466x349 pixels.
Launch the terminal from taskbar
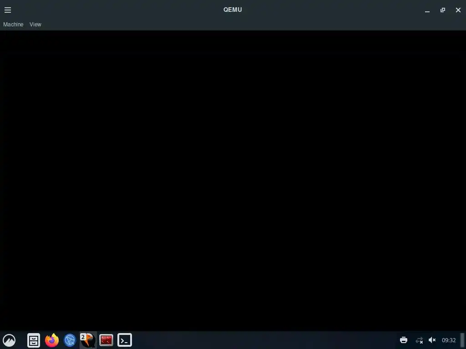pos(125,340)
